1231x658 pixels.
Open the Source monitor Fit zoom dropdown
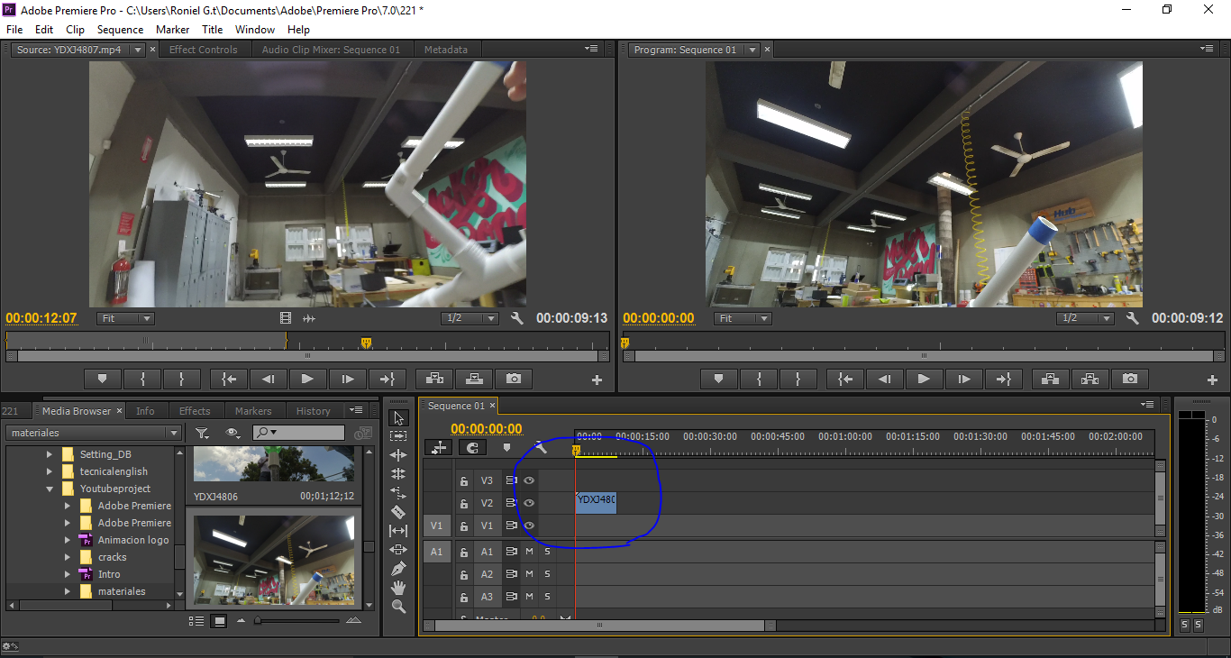click(x=125, y=318)
